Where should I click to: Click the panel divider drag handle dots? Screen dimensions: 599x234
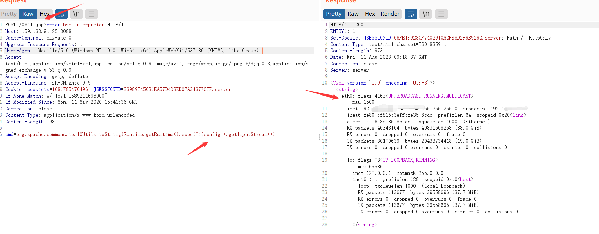[320, 137]
